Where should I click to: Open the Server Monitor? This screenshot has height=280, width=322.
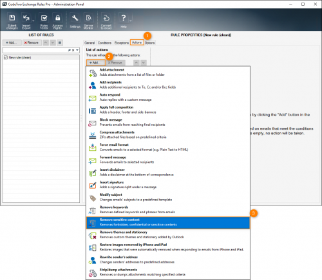click(x=88, y=21)
